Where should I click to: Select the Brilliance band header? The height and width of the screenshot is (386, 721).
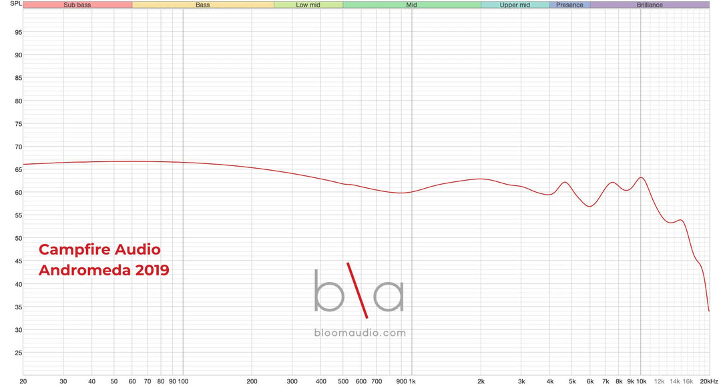(650, 5)
